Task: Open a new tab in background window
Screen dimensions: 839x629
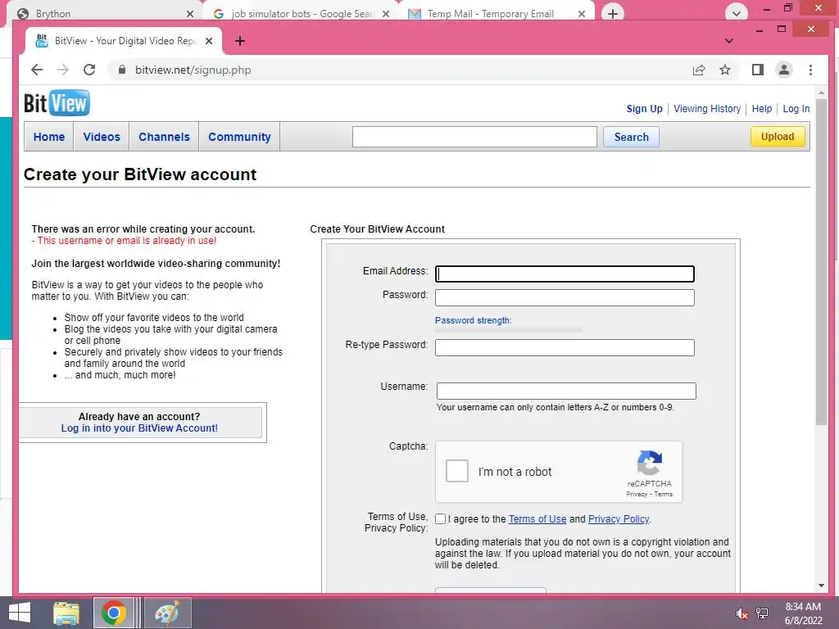Action: tap(613, 13)
